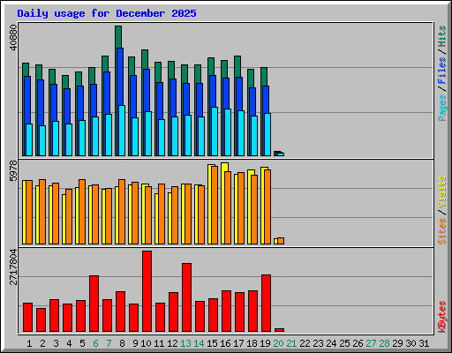452x353 pixels.
Task: Click day 31 on the x-axis
Action: tap(424, 343)
